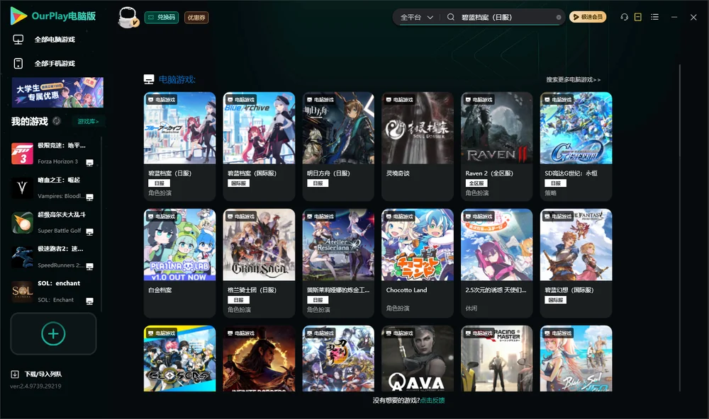Open the Chocotto Land game card
This screenshot has height=419, width=709.
(x=418, y=263)
